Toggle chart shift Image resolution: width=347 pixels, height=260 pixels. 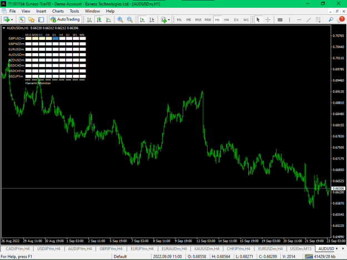152,19
